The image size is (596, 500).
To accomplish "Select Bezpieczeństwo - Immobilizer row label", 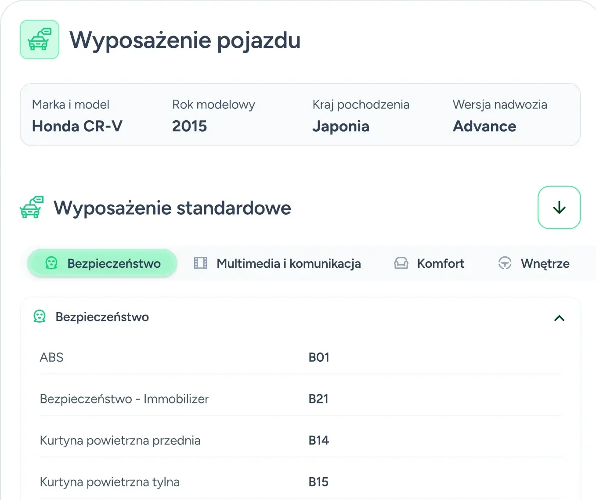I will pyautogui.click(x=124, y=399).
